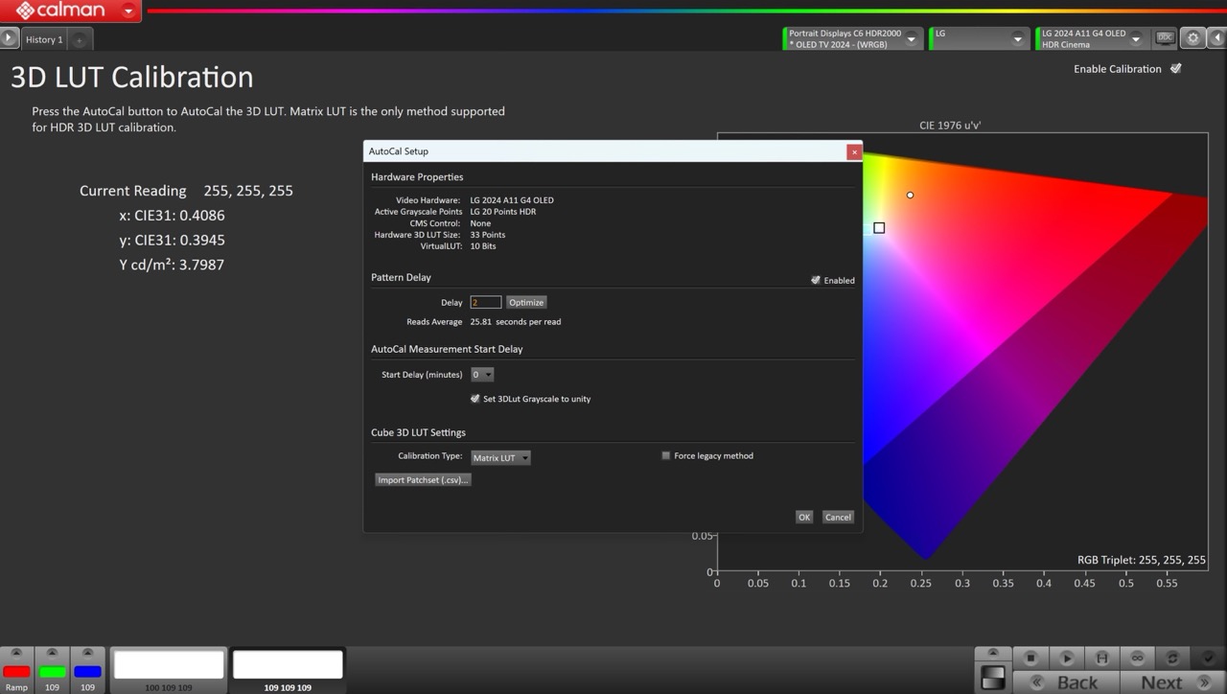The height and width of the screenshot is (694, 1227).
Task: Add a new history tab
Action: pos(80,39)
